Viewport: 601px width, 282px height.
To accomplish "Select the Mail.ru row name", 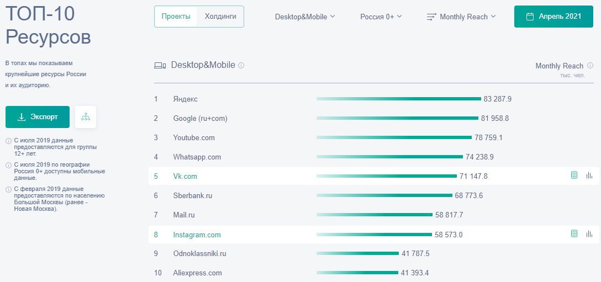I will pos(184,215).
